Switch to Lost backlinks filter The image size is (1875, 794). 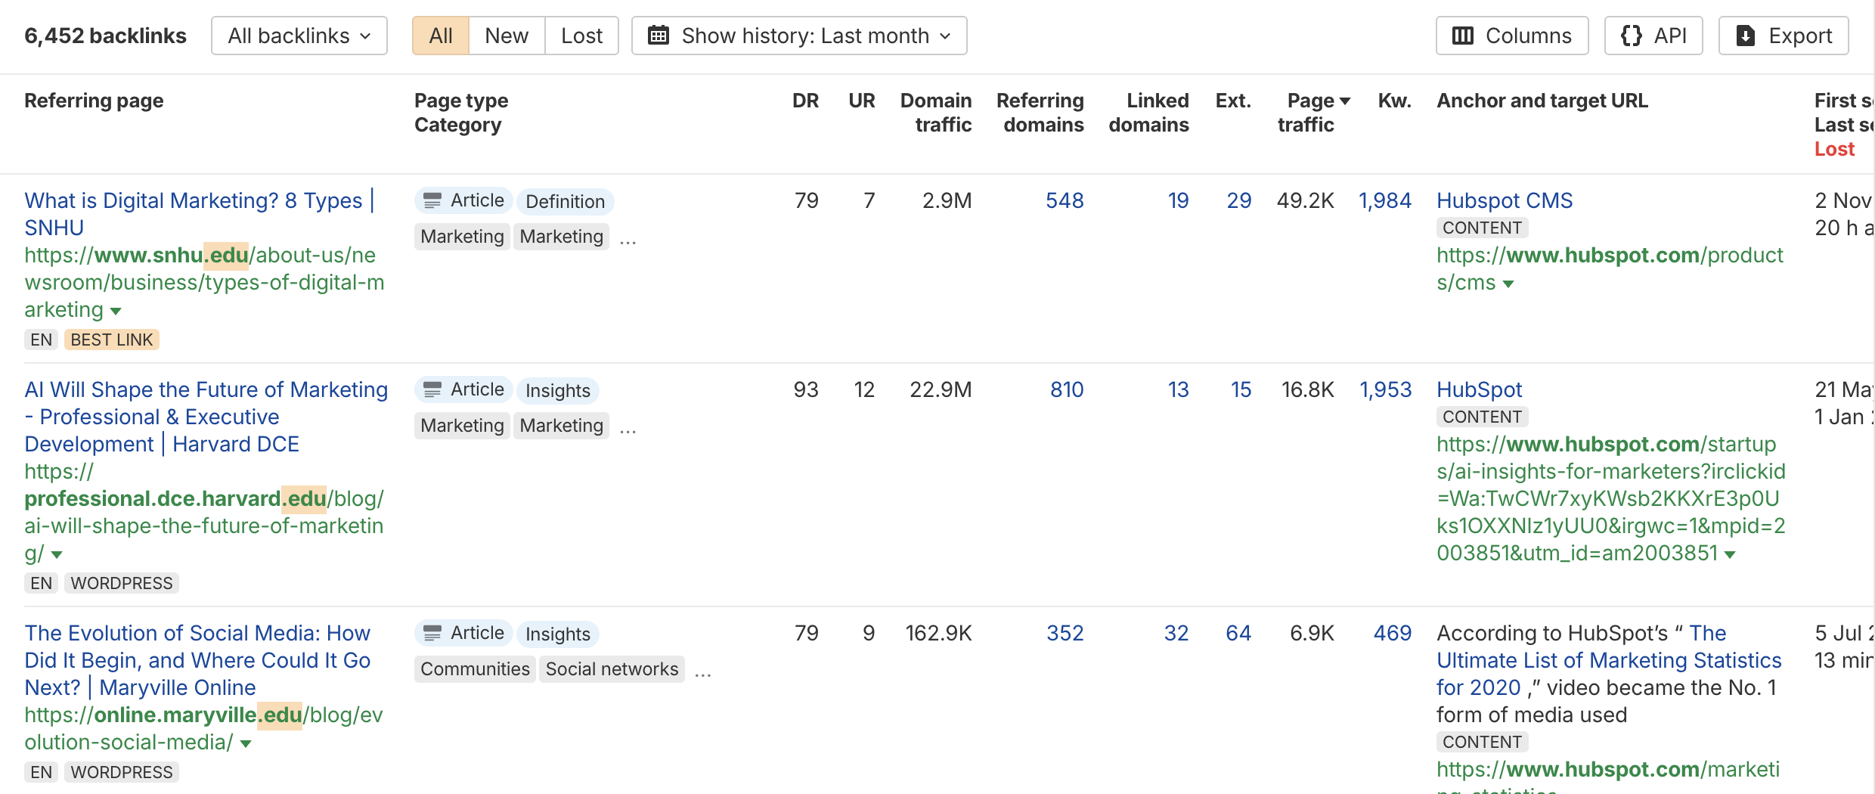click(581, 36)
